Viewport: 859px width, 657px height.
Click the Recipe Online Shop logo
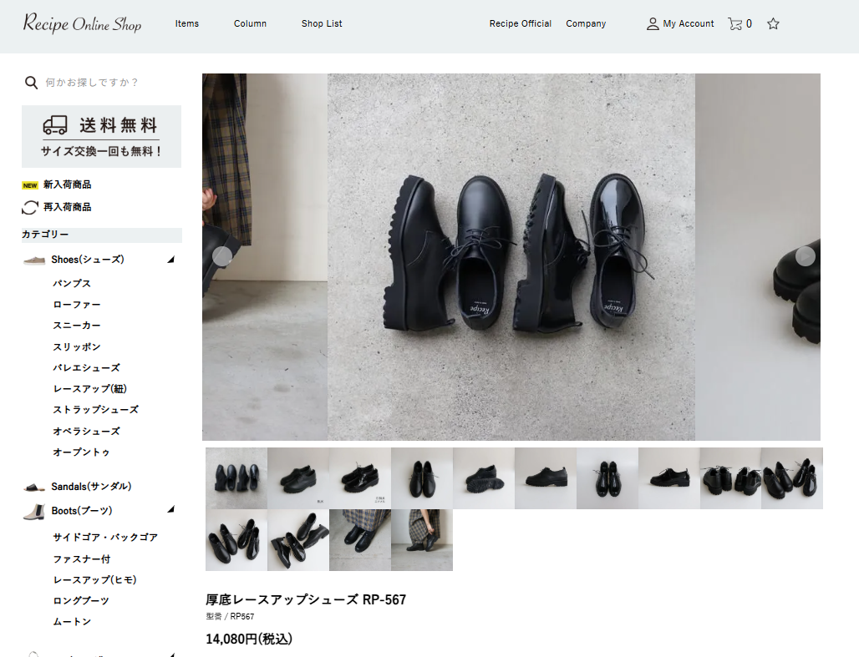82,23
